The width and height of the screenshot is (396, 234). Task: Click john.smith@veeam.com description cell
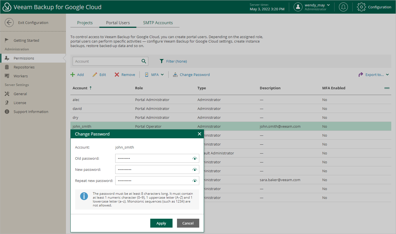pyautogui.click(x=280, y=126)
